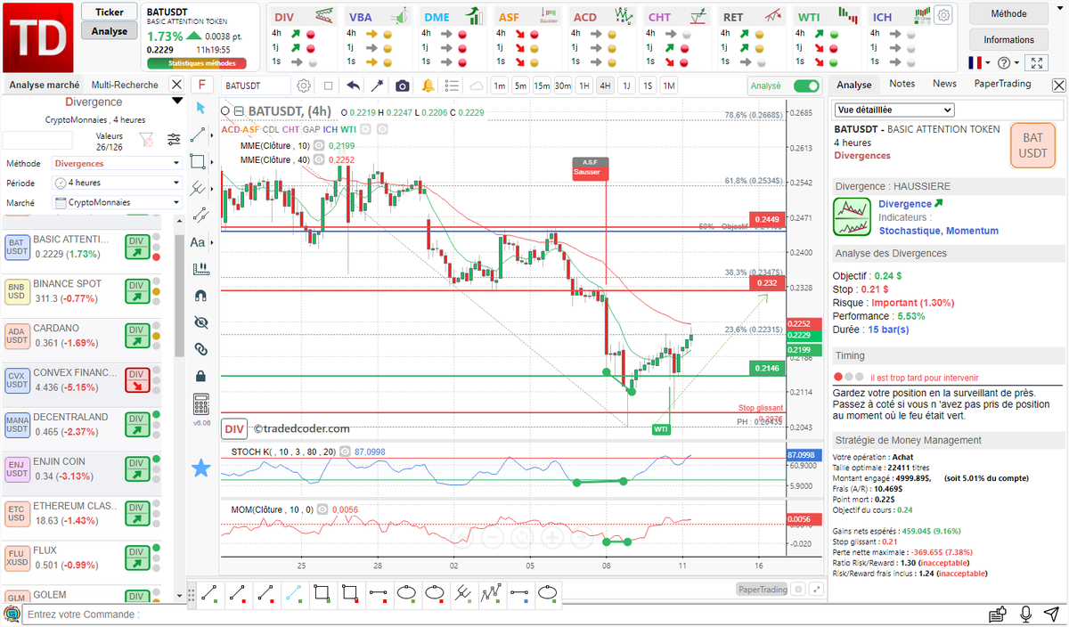Click the undo arrow in chart toolbar
This screenshot has width=1069, height=627.
354,85
